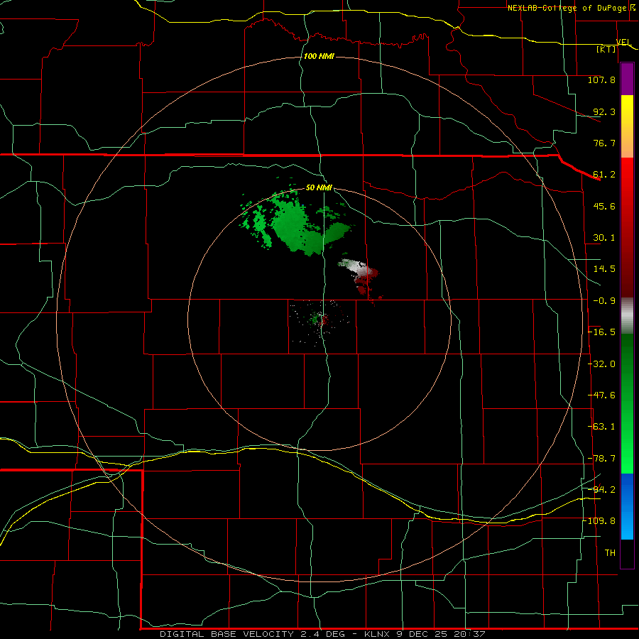Viewport: 639px width, 639px height.
Task: Click the 50 NMI range ring label
Action: pyautogui.click(x=319, y=187)
